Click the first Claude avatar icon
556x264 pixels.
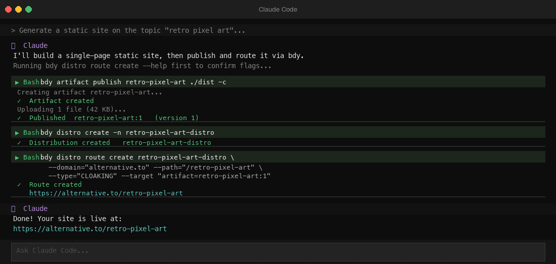pos(14,45)
